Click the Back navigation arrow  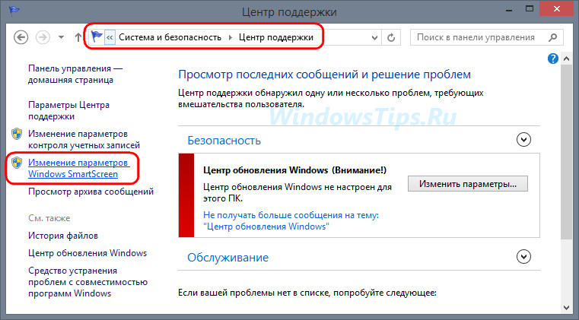pos(21,37)
